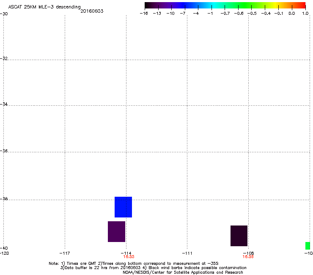Screen dimensions: 313x275
Task: Click the latitude label '-36'
Action: coord(4,151)
